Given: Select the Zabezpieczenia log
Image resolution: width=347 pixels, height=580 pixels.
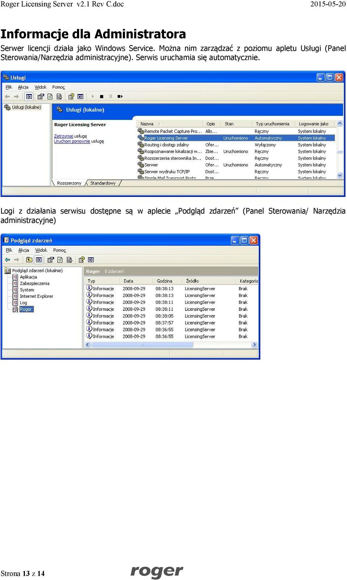Looking at the screenshot, I should tap(34, 283).
